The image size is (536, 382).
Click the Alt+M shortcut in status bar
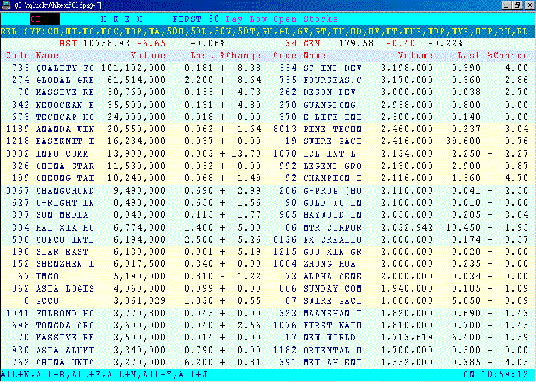(122, 375)
